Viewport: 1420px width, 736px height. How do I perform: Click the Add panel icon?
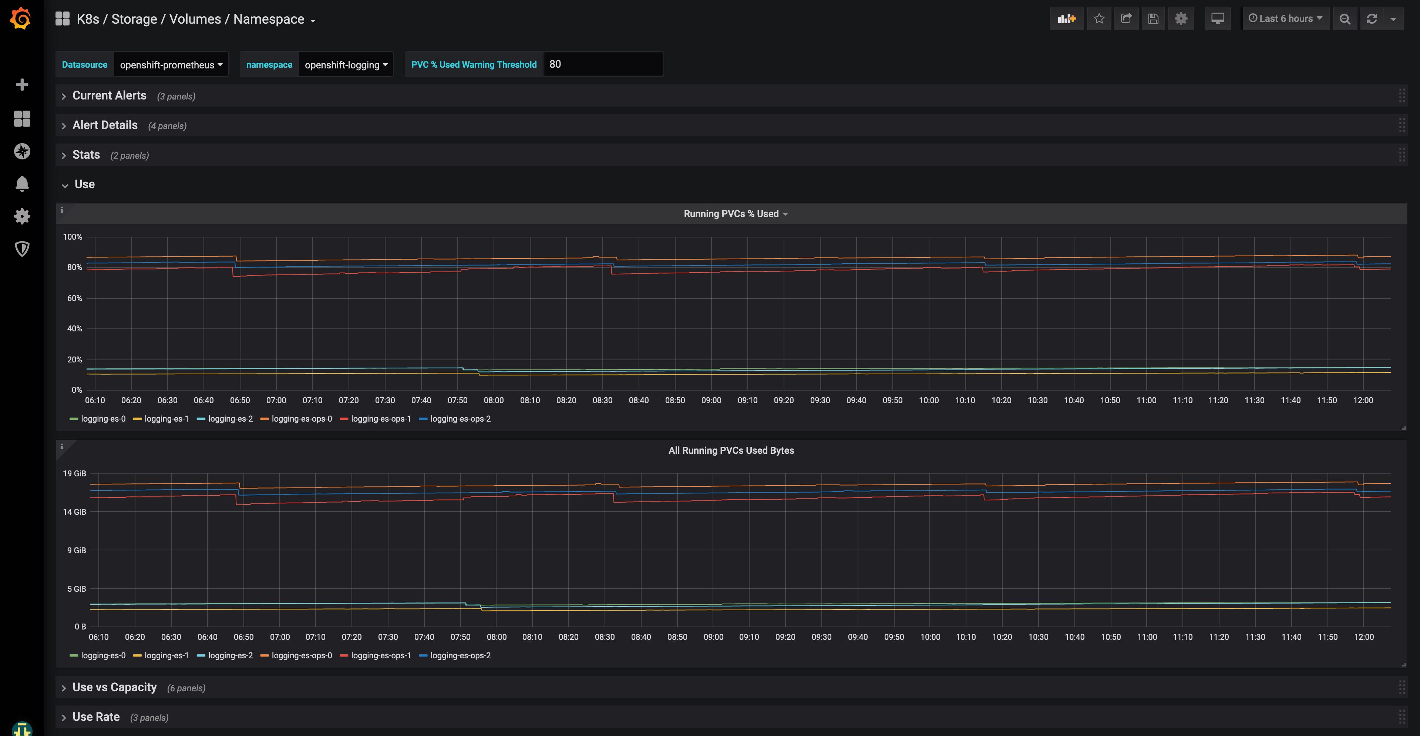(1066, 19)
